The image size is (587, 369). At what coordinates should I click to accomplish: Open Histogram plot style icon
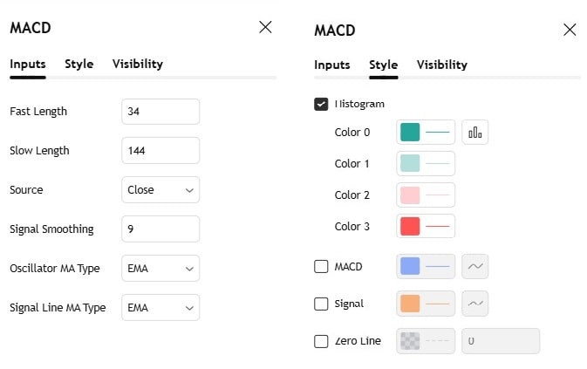click(x=475, y=133)
